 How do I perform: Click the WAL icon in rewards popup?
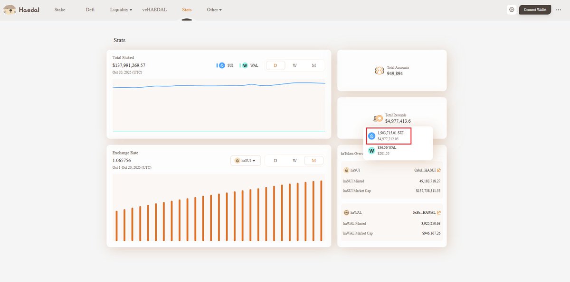[x=372, y=150]
